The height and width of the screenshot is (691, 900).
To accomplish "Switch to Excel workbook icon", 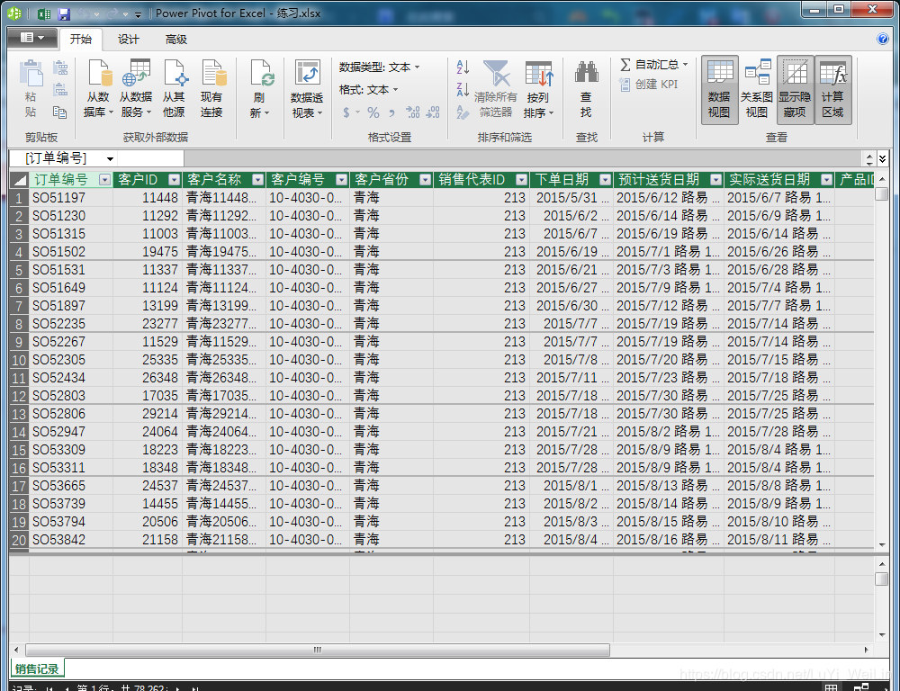I will click(43, 13).
